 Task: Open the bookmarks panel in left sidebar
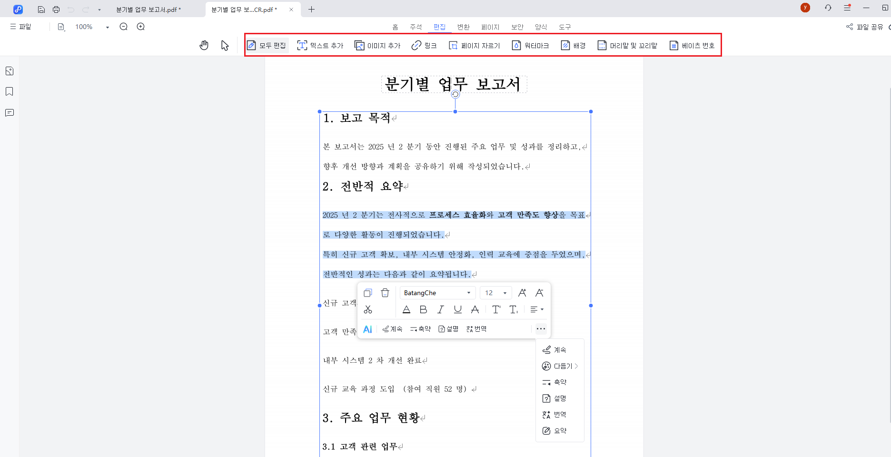click(9, 91)
